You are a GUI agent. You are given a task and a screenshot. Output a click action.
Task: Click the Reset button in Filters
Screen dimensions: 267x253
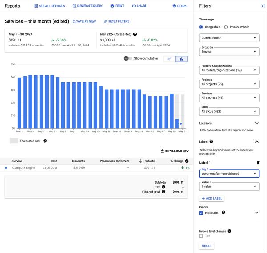tap(206, 246)
